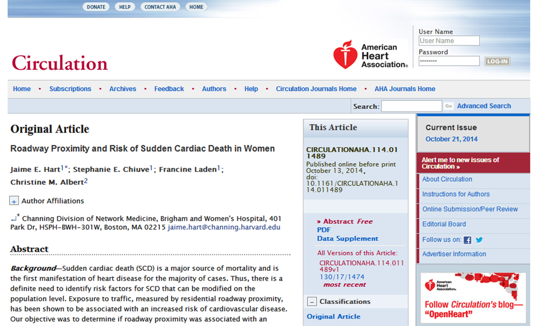Screen dimensions: 537x326
Task: Select Home in the navigation bar
Action: (22, 89)
